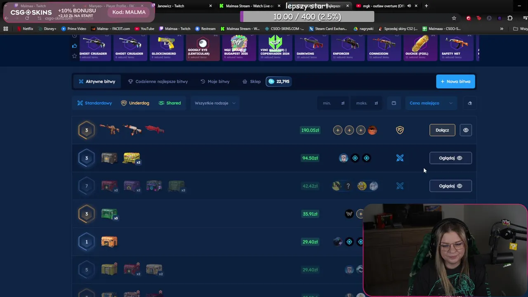Toggle the Standardowy battle filter

(94, 103)
